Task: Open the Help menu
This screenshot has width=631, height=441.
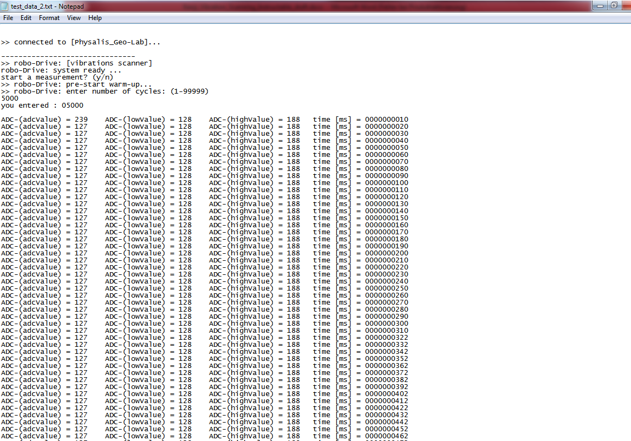Action: (95, 18)
